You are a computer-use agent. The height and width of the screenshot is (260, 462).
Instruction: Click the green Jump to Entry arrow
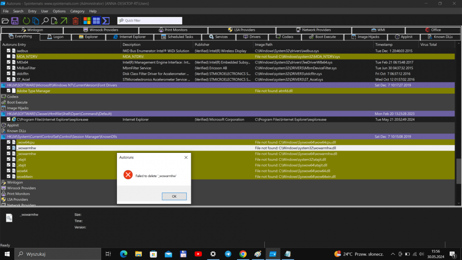tap(64, 21)
